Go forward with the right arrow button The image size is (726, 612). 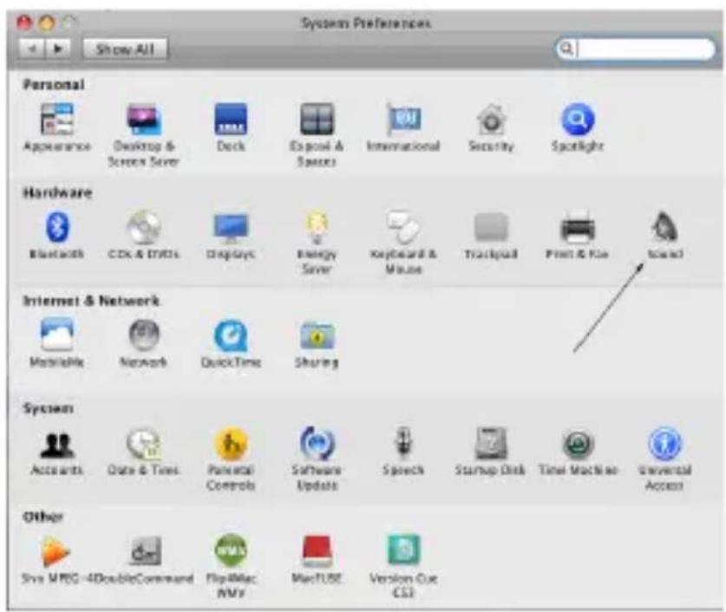coord(58,49)
